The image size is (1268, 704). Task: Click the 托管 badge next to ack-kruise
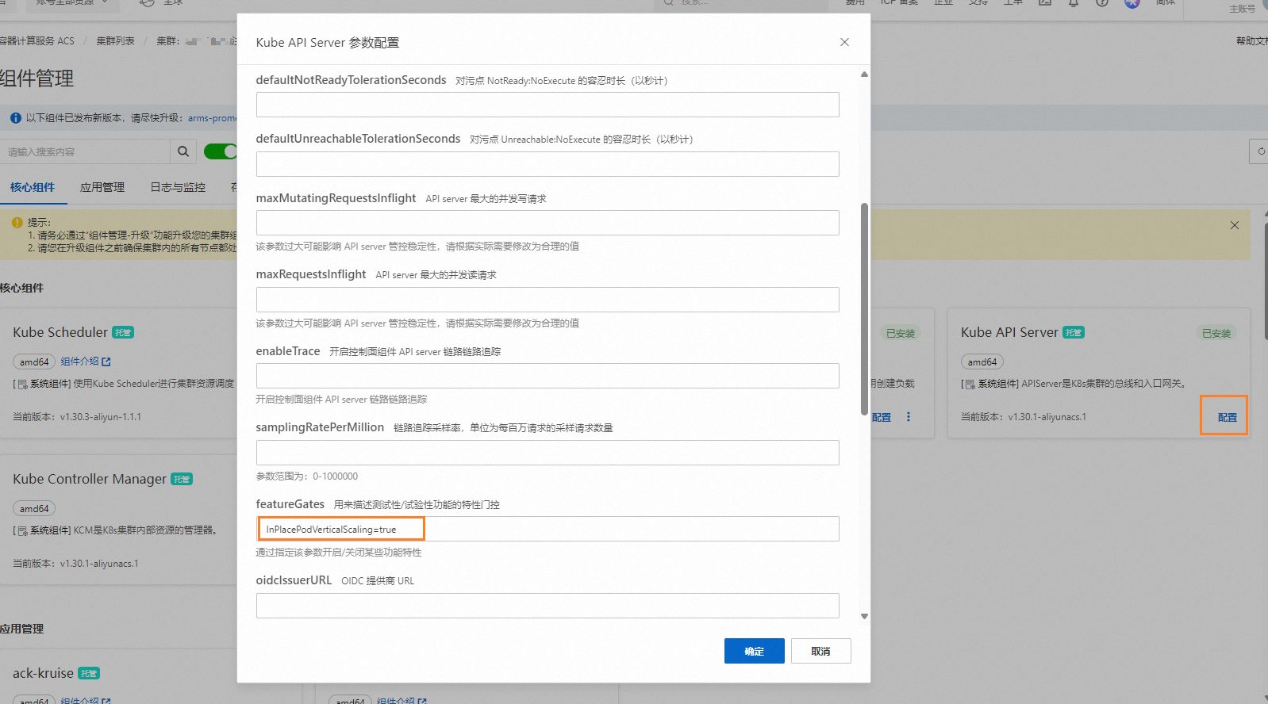(x=89, y=673)
